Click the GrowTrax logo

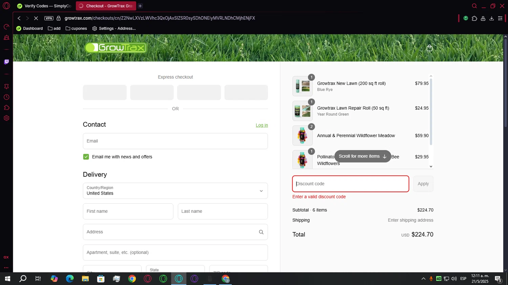pos(116,48)
